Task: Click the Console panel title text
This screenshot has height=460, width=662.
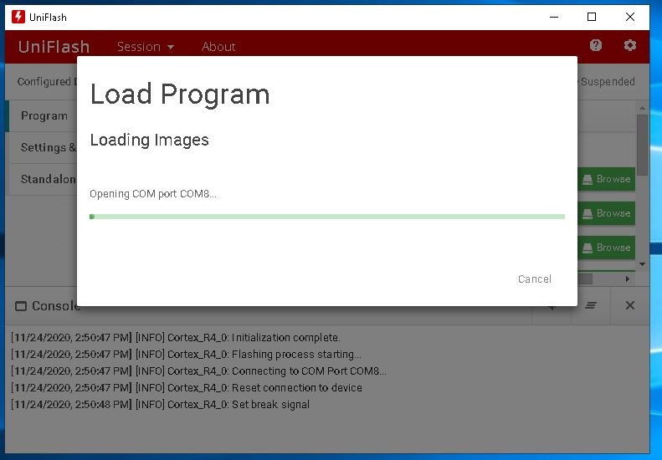Action: tap(56, 305)
